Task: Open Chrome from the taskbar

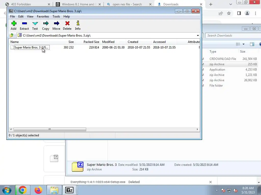Action: 23,190
